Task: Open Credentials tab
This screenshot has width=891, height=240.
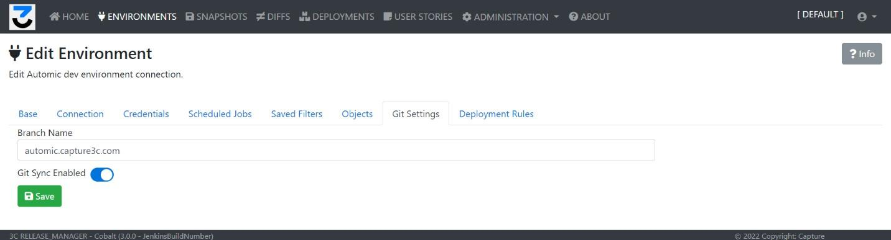Action: [x=146, y=113]
